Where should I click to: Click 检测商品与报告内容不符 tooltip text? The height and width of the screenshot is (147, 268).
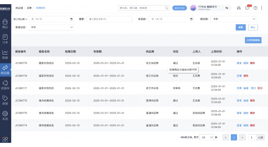[x=183, y=70]
